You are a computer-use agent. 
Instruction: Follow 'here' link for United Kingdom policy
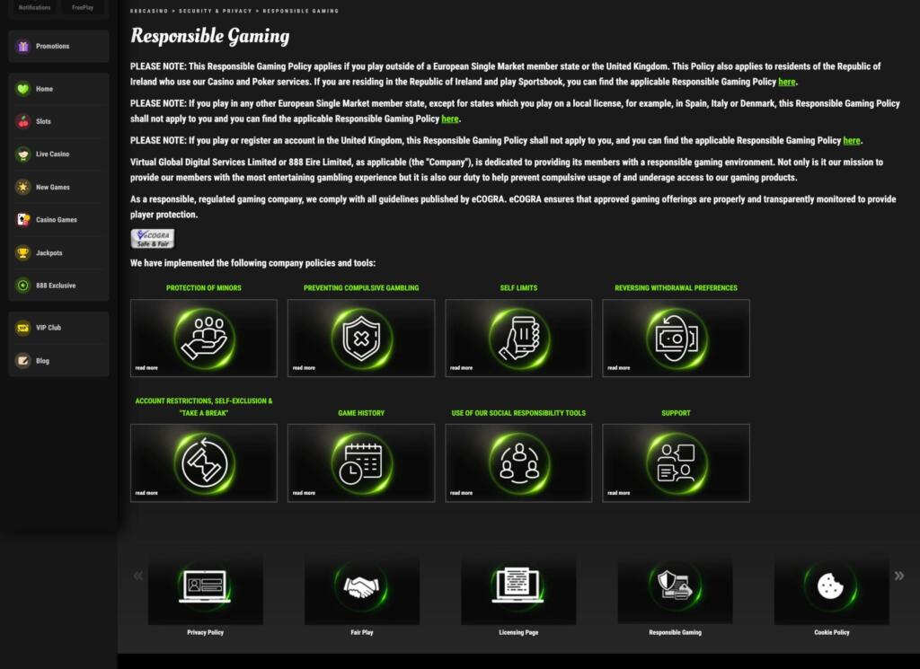click(x=852, y=141)
